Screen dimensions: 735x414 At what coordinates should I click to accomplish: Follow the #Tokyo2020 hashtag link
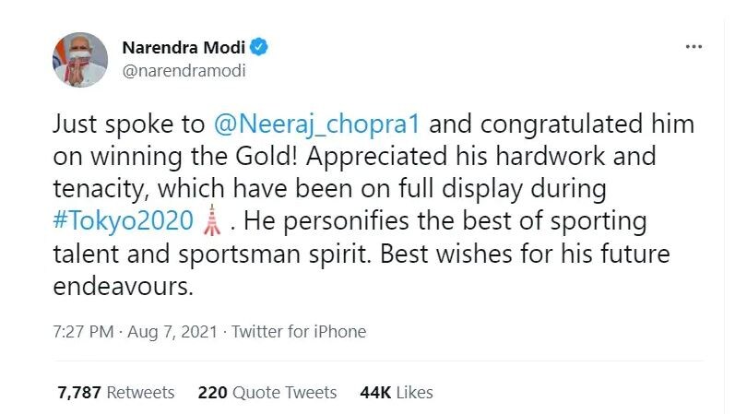pyautogui.click(x=124, y=220)
